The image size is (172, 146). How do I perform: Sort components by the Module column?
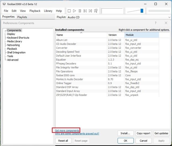point(142,35)
